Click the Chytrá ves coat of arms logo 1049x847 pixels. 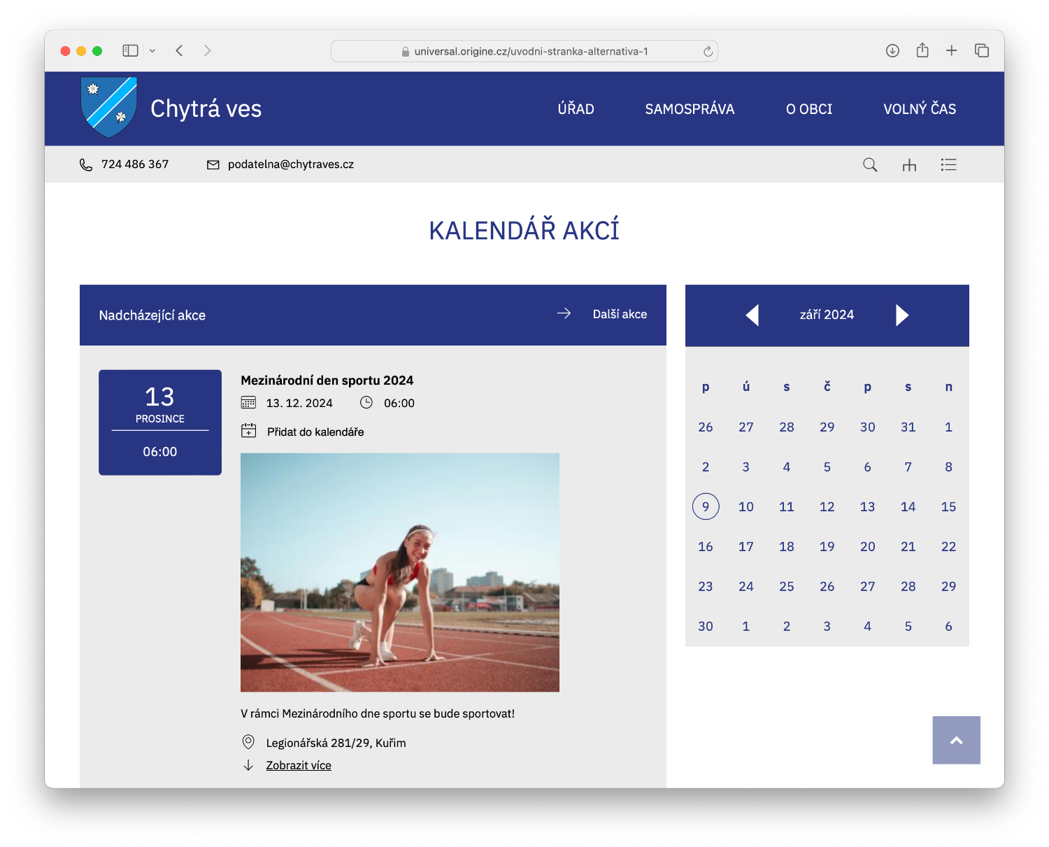pos(108,108)
